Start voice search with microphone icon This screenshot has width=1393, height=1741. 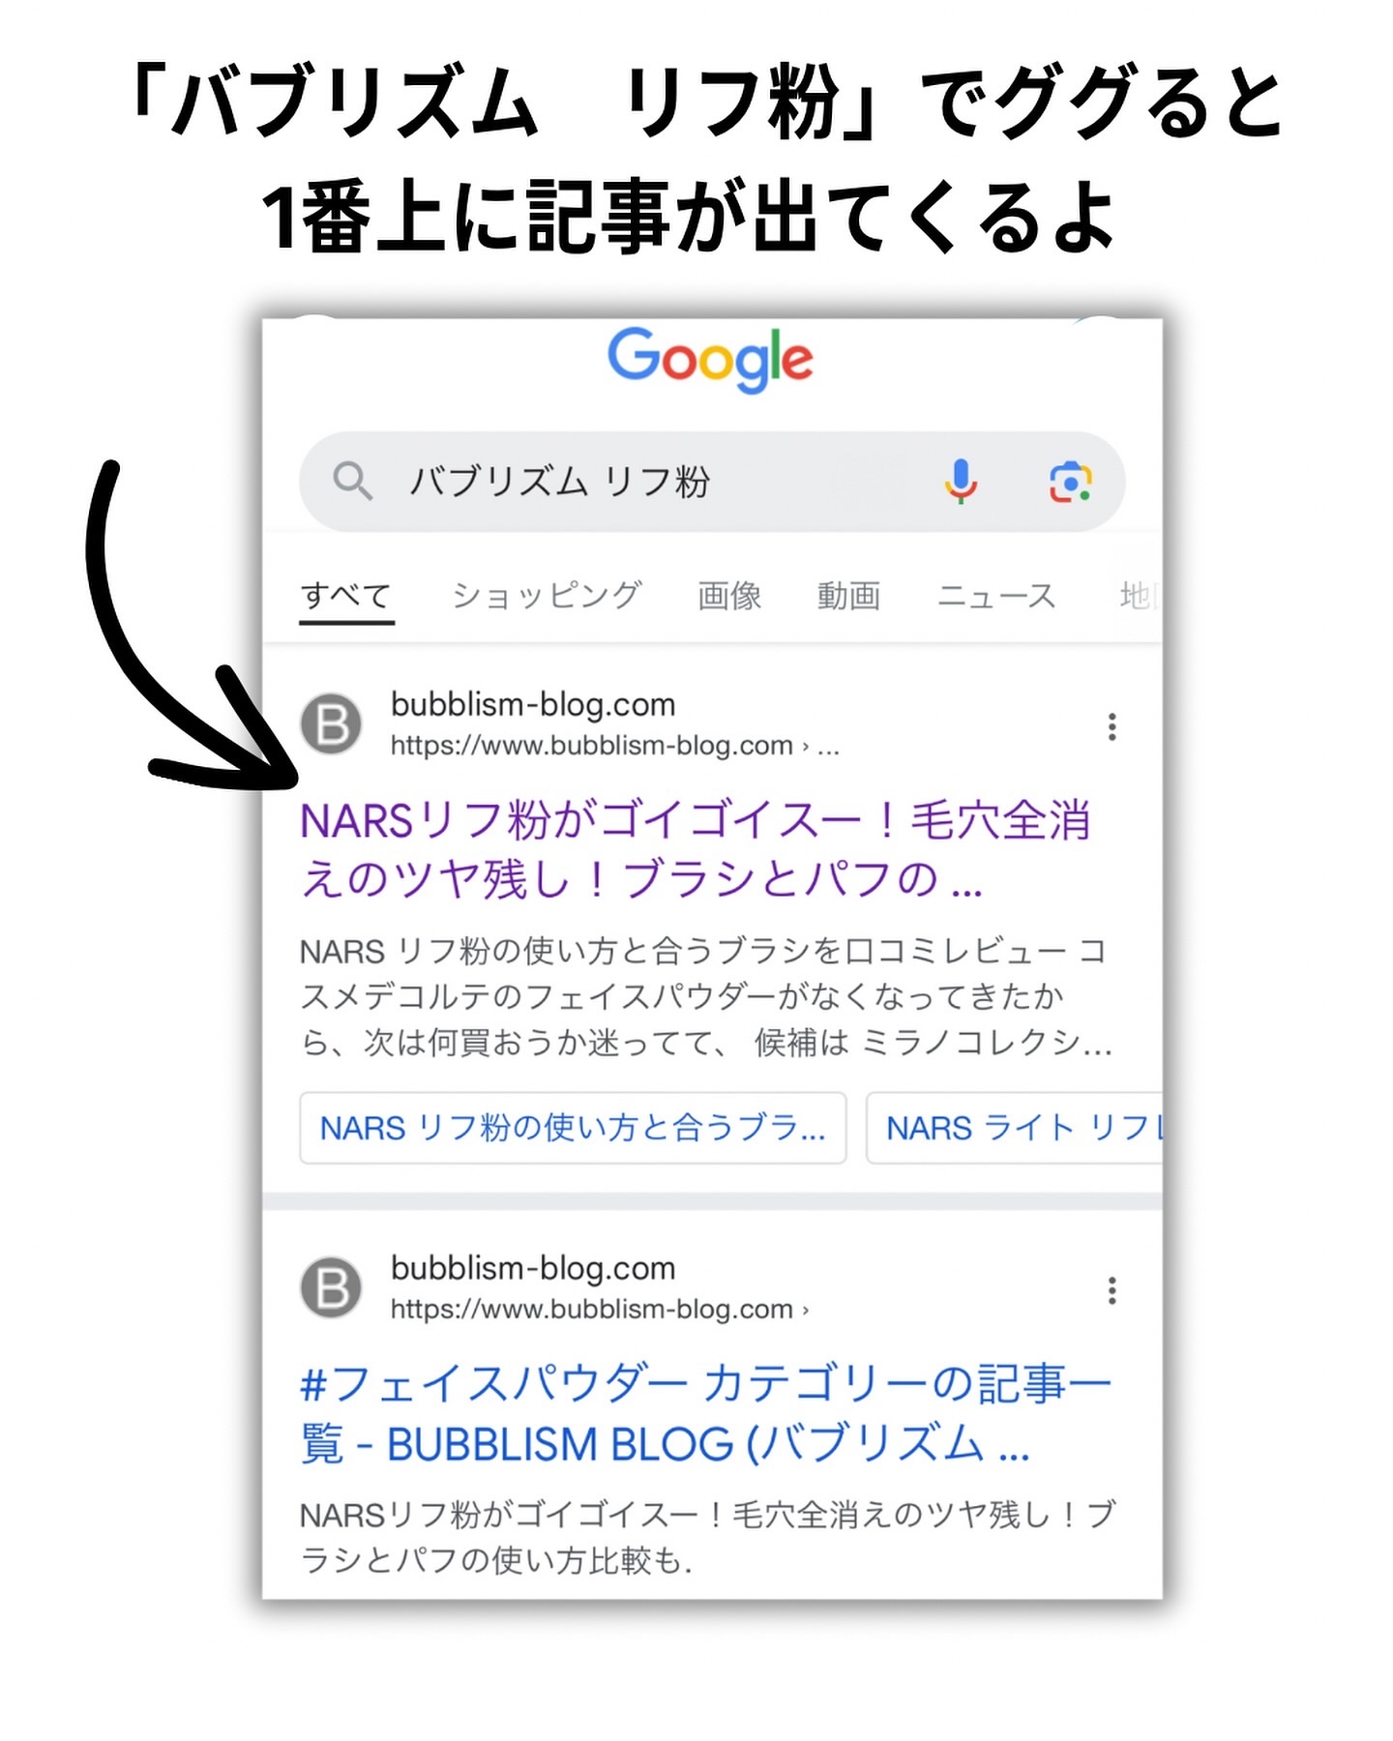[961, 482]
